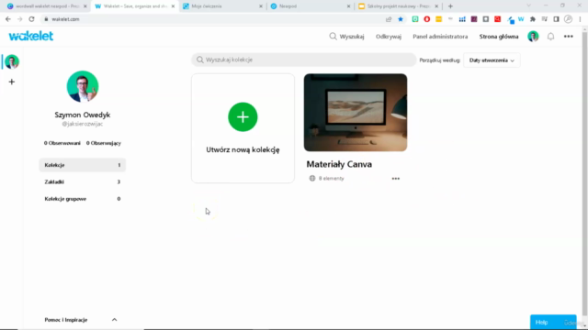Open the browser extensions puzzle icon
The height and width of the screenshot is (330, 588).
533,19
